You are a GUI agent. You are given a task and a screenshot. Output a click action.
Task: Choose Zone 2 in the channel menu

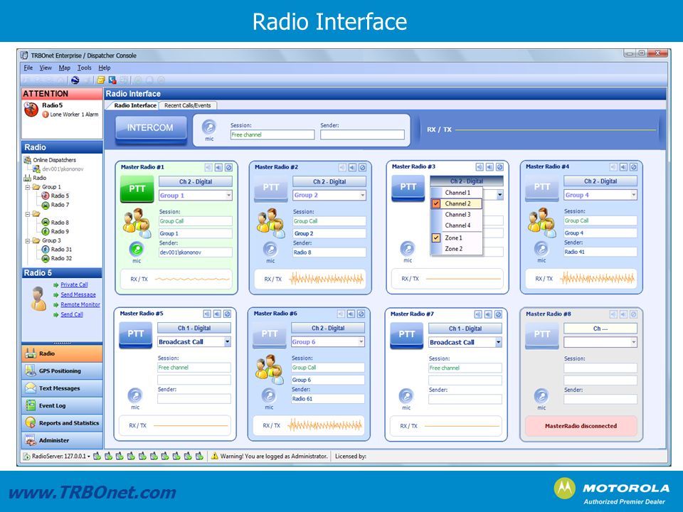click(x=457, y=249)
